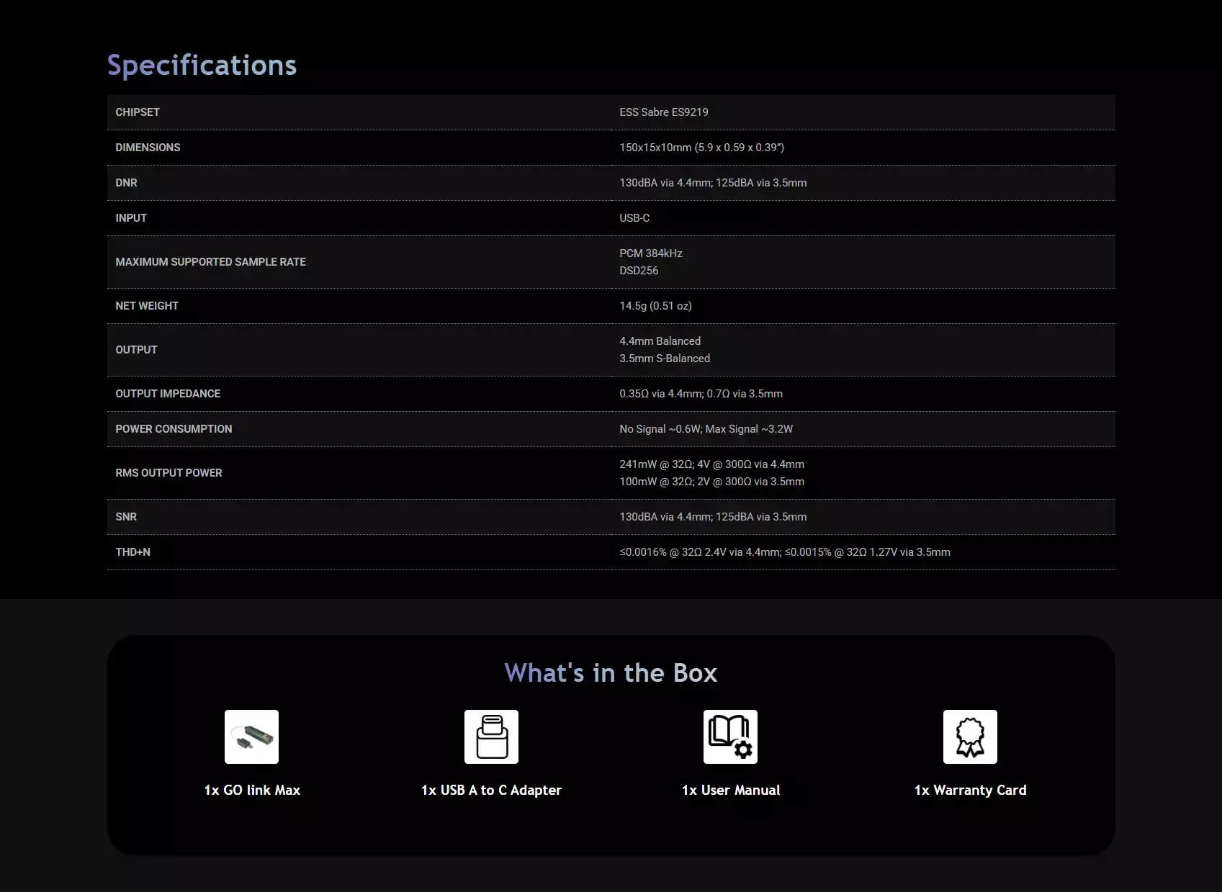Click the 3.5mm S-Balanced value

[x=665, y=359]
